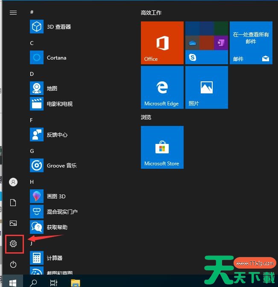The width and height of the screenshot is (278, 287).
Task: Click the # section header
Action: pos(32,12)
